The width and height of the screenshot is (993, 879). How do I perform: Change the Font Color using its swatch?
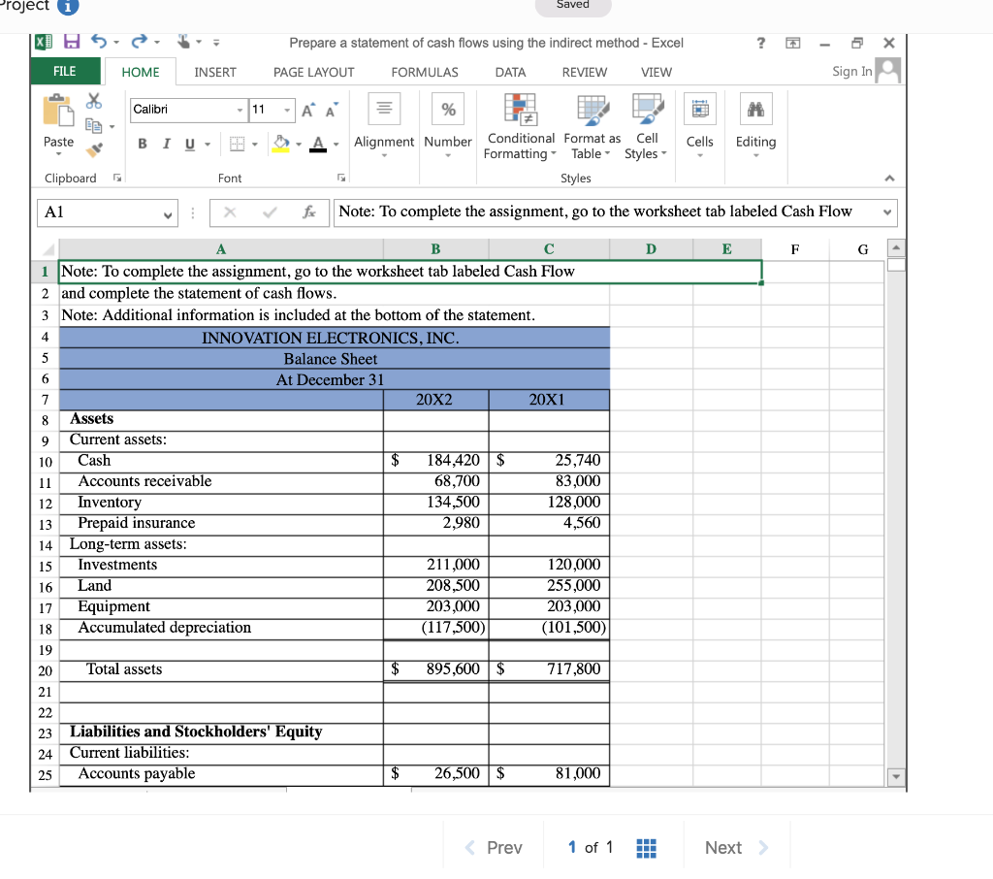(x=318, y=145)
